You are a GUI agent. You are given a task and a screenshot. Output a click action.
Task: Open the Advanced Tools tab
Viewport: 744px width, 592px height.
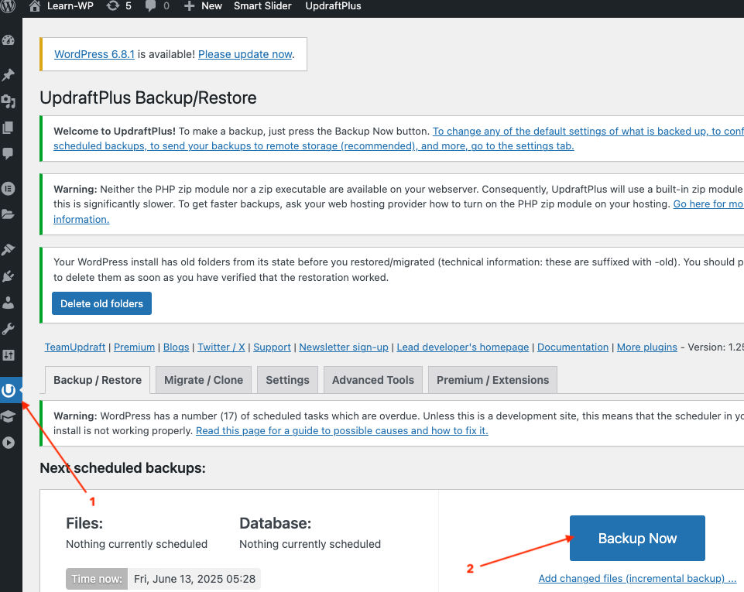click(x=373, y=380)
